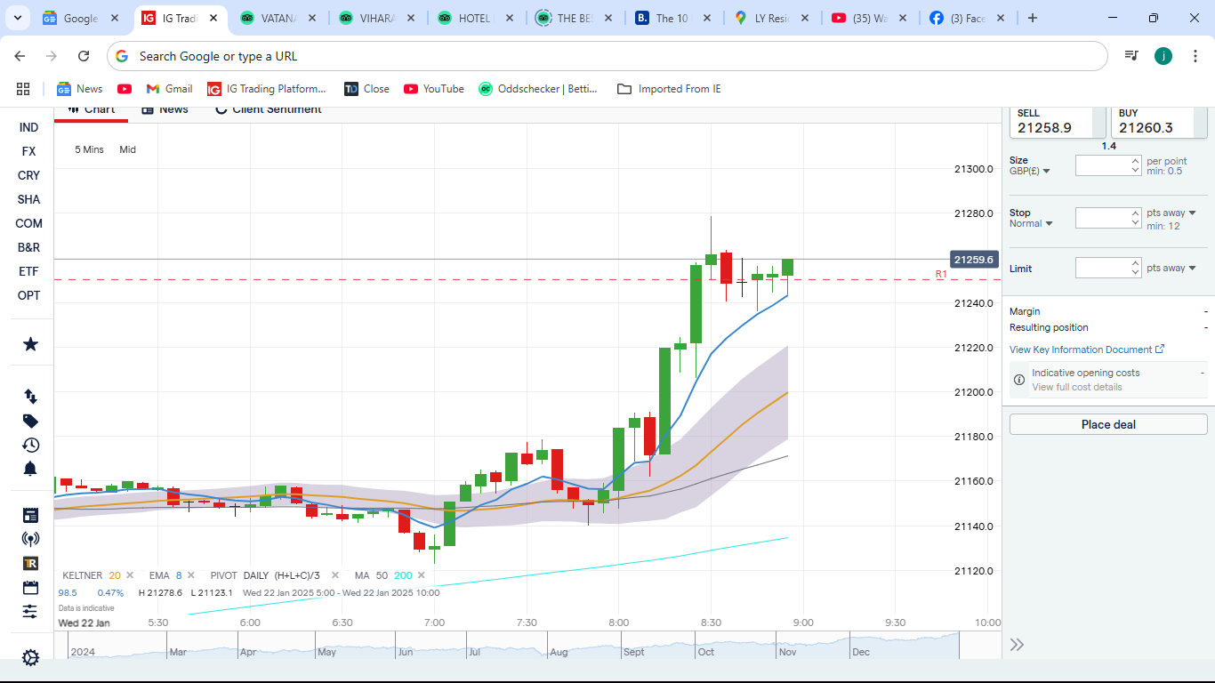
Task: Click the price tag icon in sidebar
Action: 30,421
